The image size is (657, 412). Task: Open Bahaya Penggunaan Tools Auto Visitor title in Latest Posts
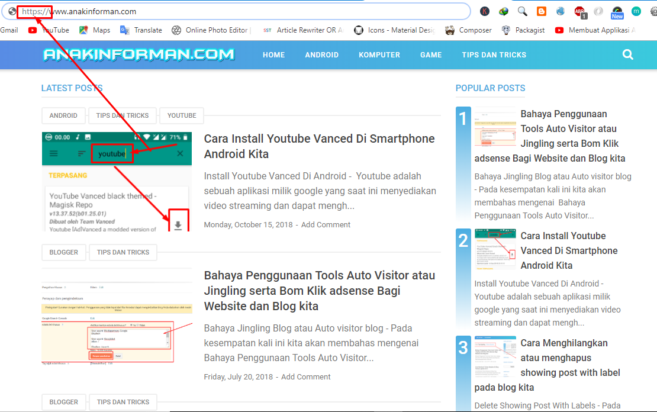click(319, 291)
